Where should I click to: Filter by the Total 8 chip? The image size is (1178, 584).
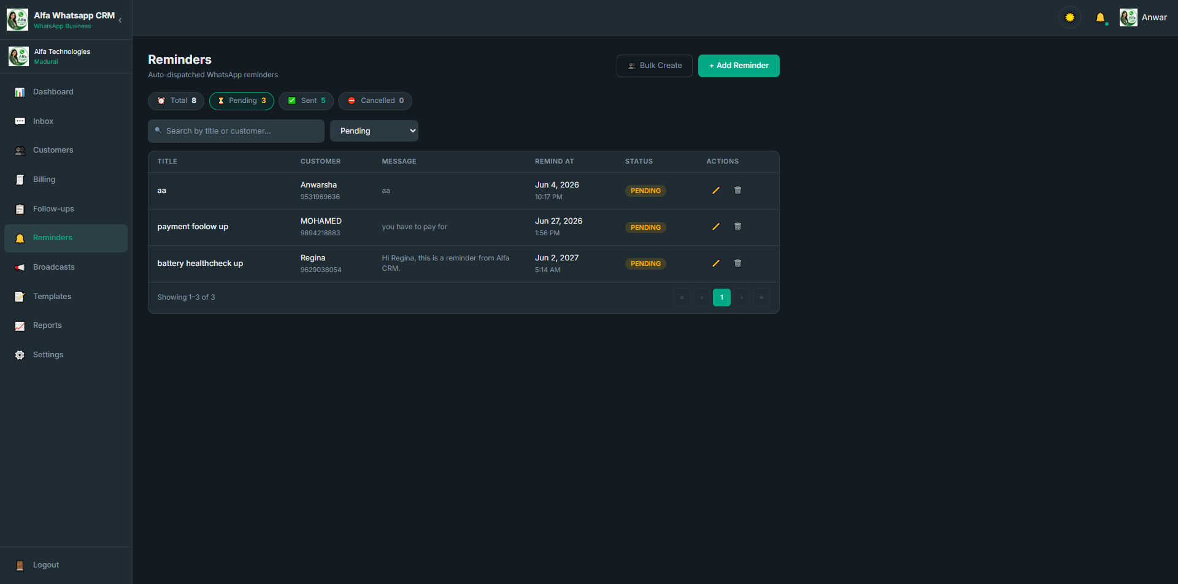[x=176, y=100]
